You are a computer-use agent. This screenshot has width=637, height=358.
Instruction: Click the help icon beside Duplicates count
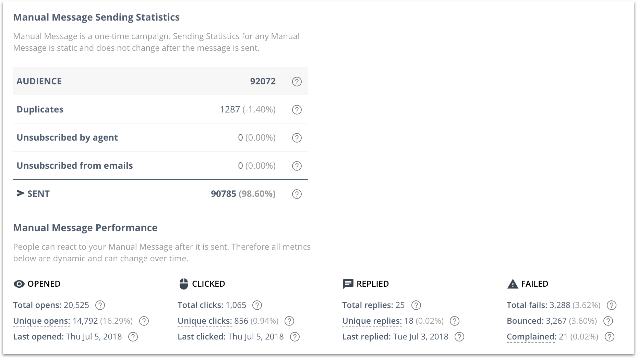[x=297, y=110]
